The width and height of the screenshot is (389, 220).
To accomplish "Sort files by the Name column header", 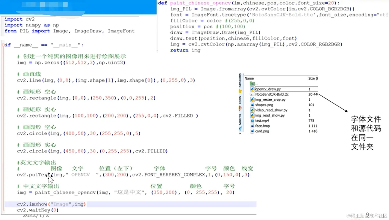I will coord(249,79).
